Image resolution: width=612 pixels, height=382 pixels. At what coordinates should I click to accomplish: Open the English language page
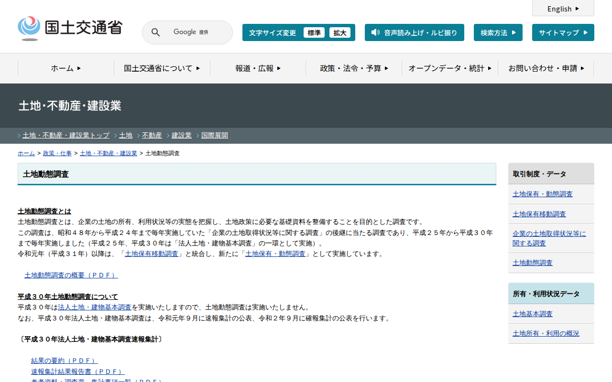pyautogui.click(x=563, y=9)
